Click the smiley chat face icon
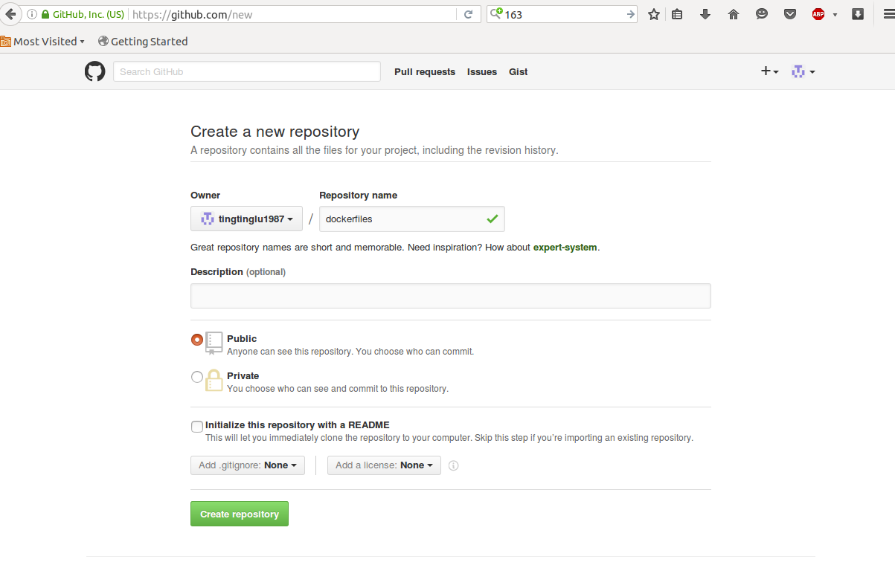 [x=762, y=14]
